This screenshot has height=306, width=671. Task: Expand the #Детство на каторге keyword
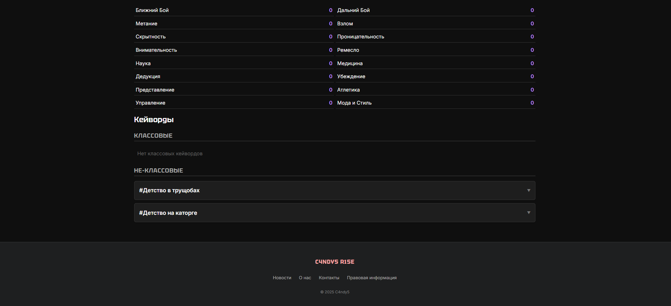pyautogui.click(x=335, y=213)
